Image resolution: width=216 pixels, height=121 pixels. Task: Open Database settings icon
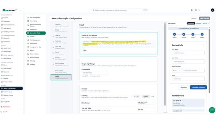28,64
